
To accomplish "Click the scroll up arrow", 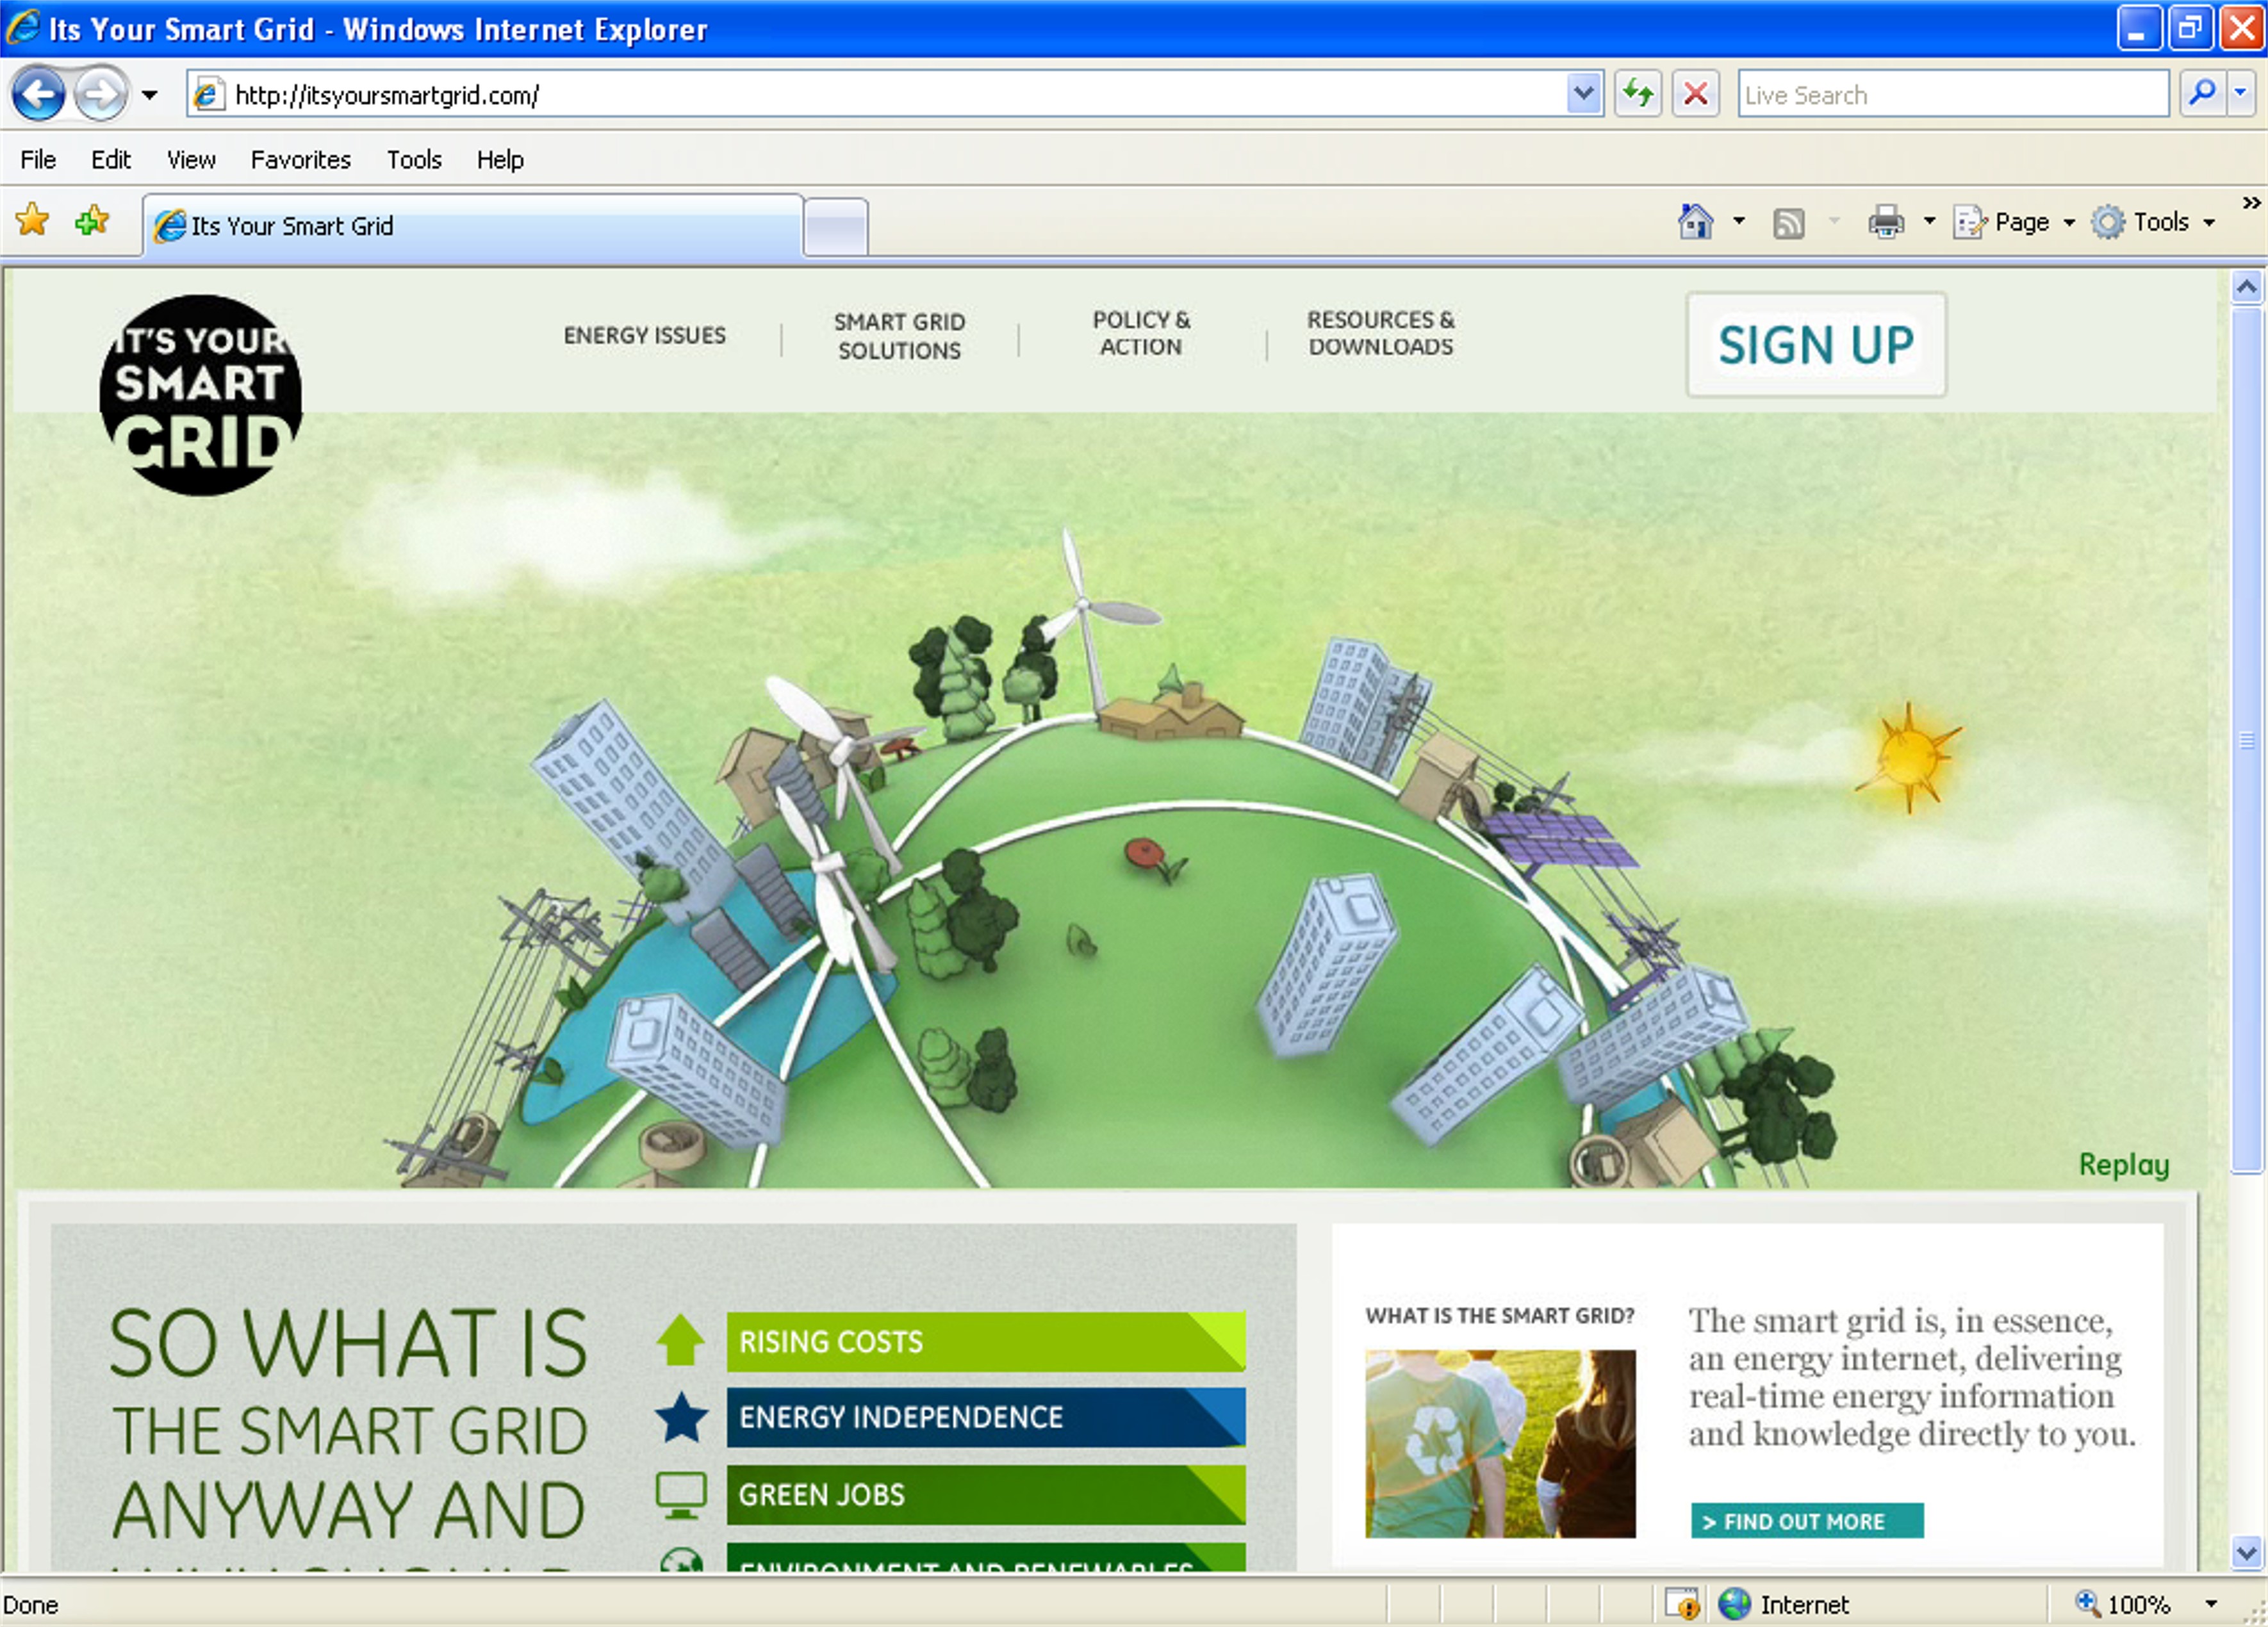I will 2247,288.
